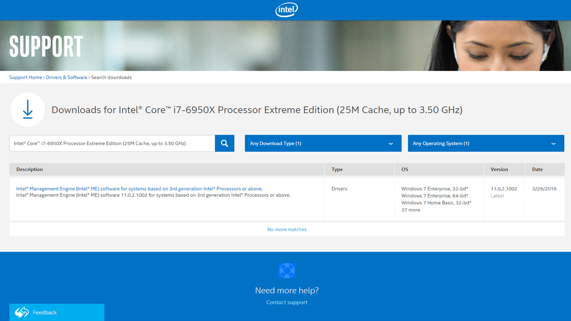Click the SUPPORT banner heading
571x321 pixels.
click(x=46, y=46)
